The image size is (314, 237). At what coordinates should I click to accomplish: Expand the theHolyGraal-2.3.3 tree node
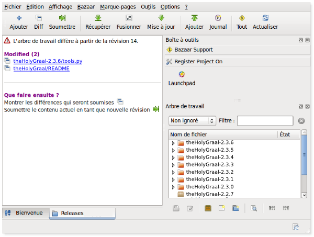173,165
